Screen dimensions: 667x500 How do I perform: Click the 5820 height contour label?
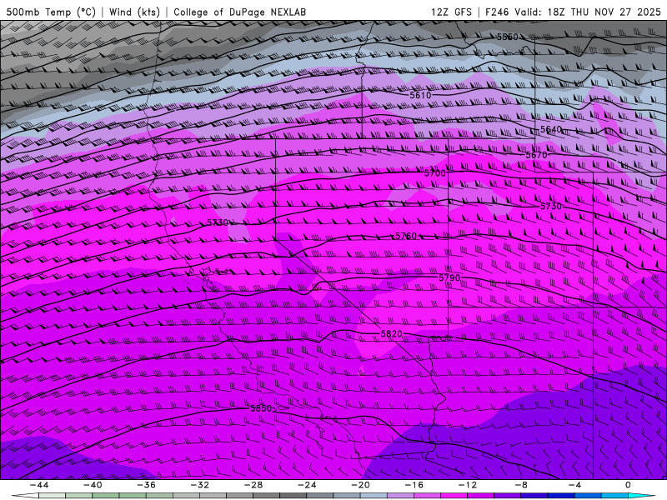point(391,334)
